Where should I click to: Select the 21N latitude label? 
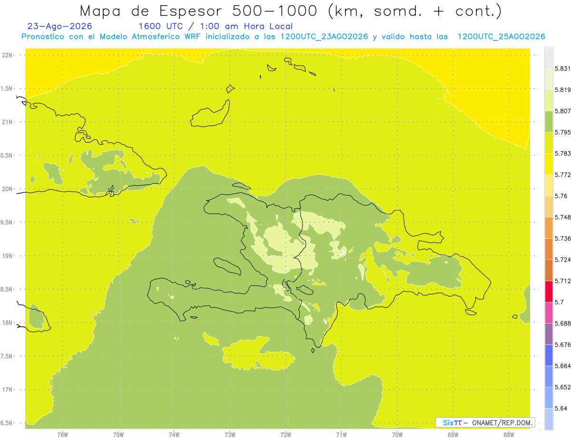click(x=7, y=122)
